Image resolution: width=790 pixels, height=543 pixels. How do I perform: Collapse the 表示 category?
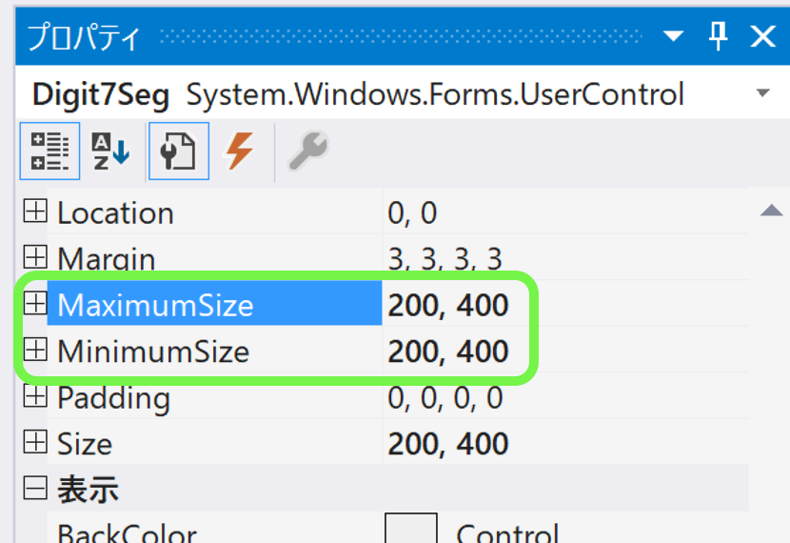pyautogui.click(x=35, y=488)
